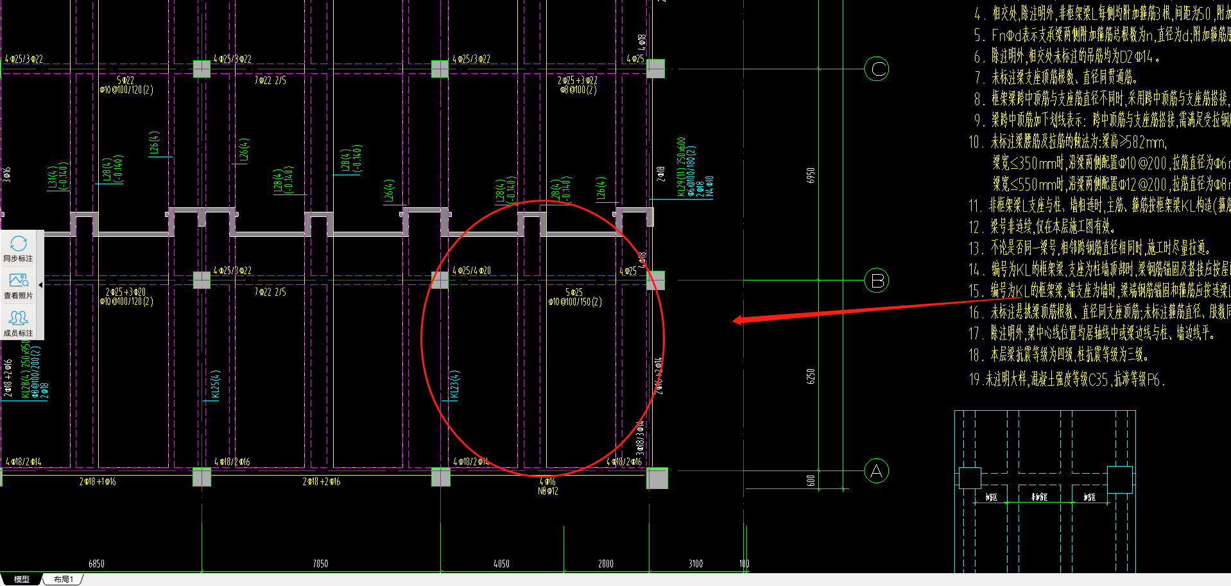Open 成员标注 member annotations tool

18,323
